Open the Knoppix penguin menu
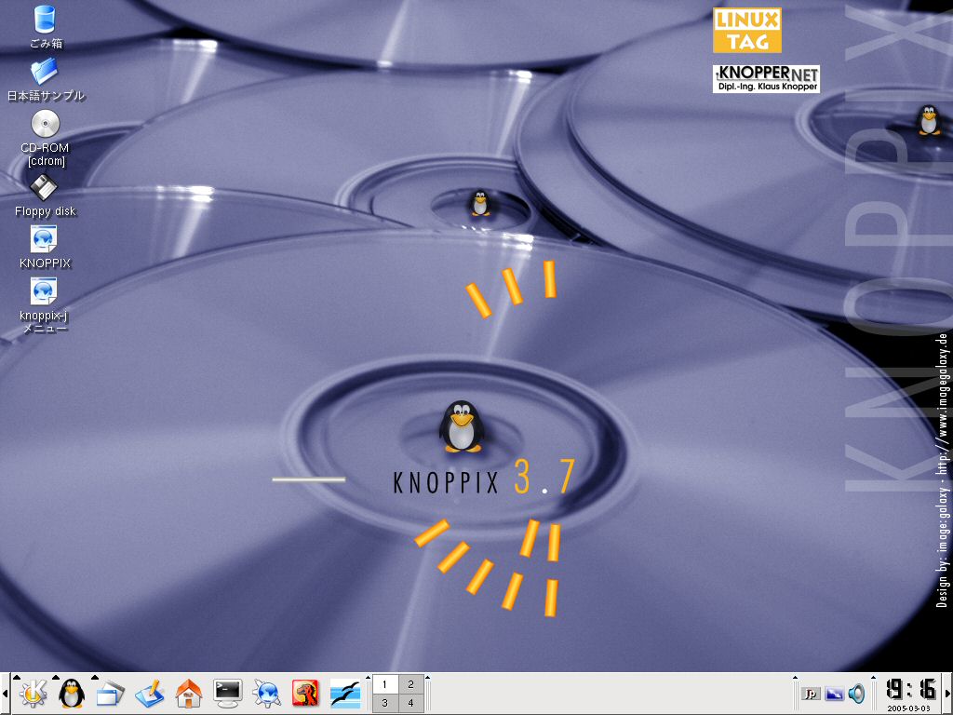 [72, 693]
